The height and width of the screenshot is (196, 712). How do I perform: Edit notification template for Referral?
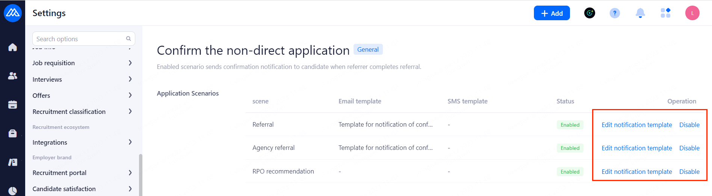(x=636, y=125)
